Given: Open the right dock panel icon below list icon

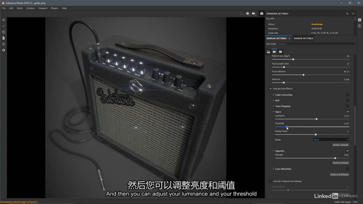Looking at the screenshot, I should tap(359, 26).
